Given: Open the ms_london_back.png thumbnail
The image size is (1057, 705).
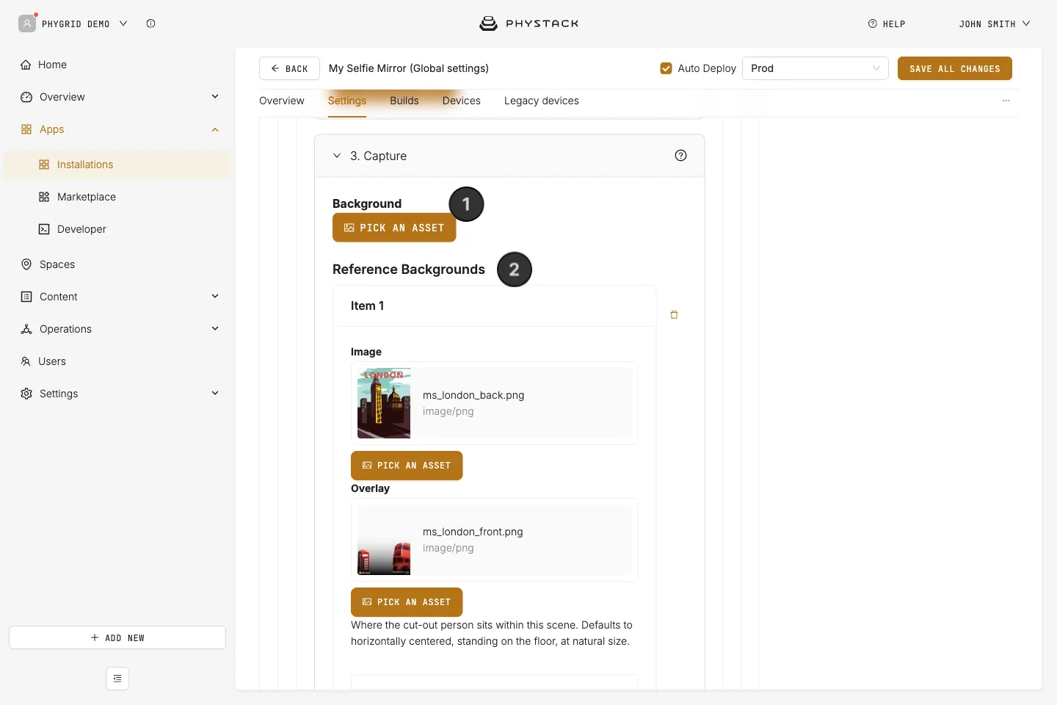Looking at the screenshot, I should (x=384, y=403).
